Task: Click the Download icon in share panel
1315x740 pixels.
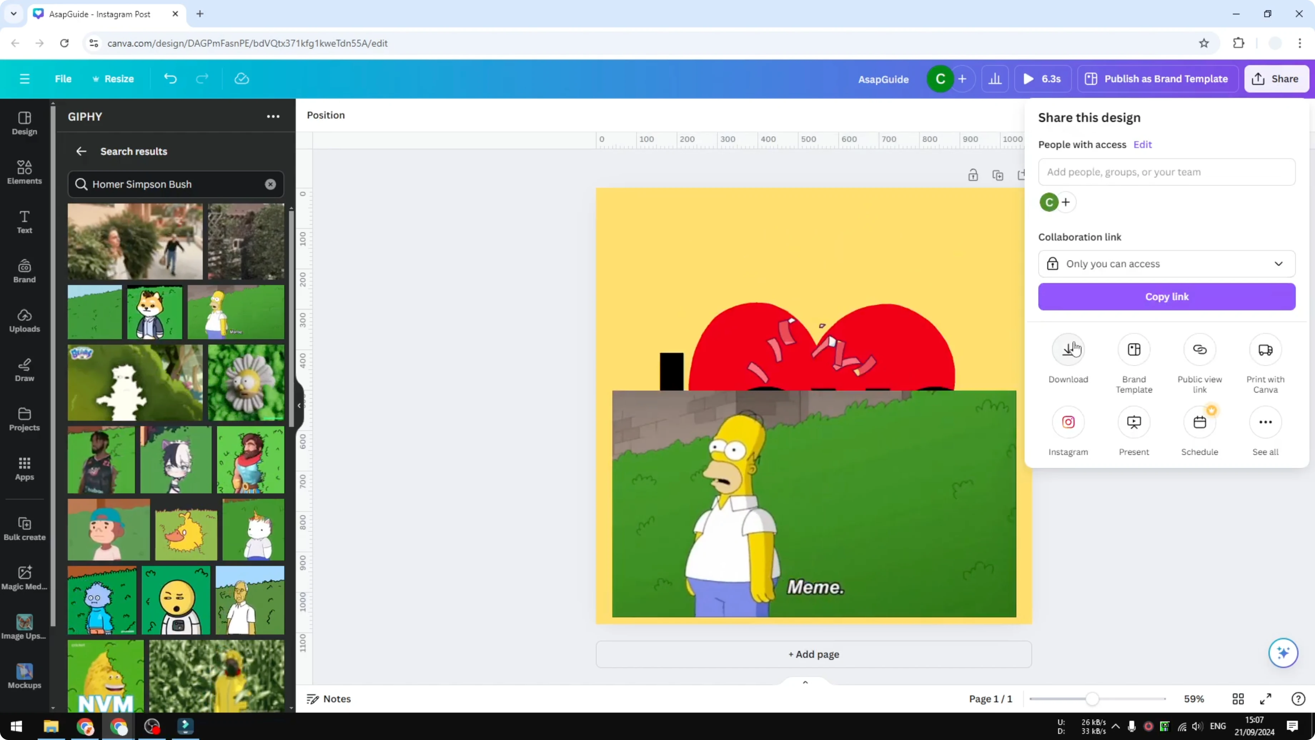Action: pos(1068,349)
